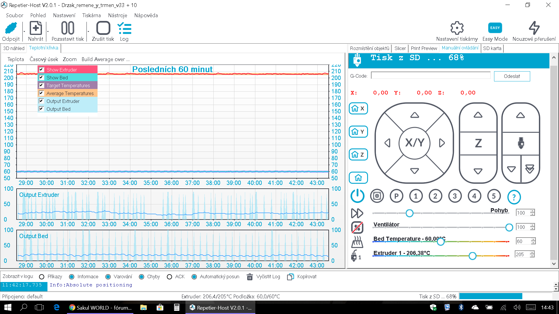Click the power toggle icon
The height and width of the screenshot is (314, 559).
tap(357, 196)
